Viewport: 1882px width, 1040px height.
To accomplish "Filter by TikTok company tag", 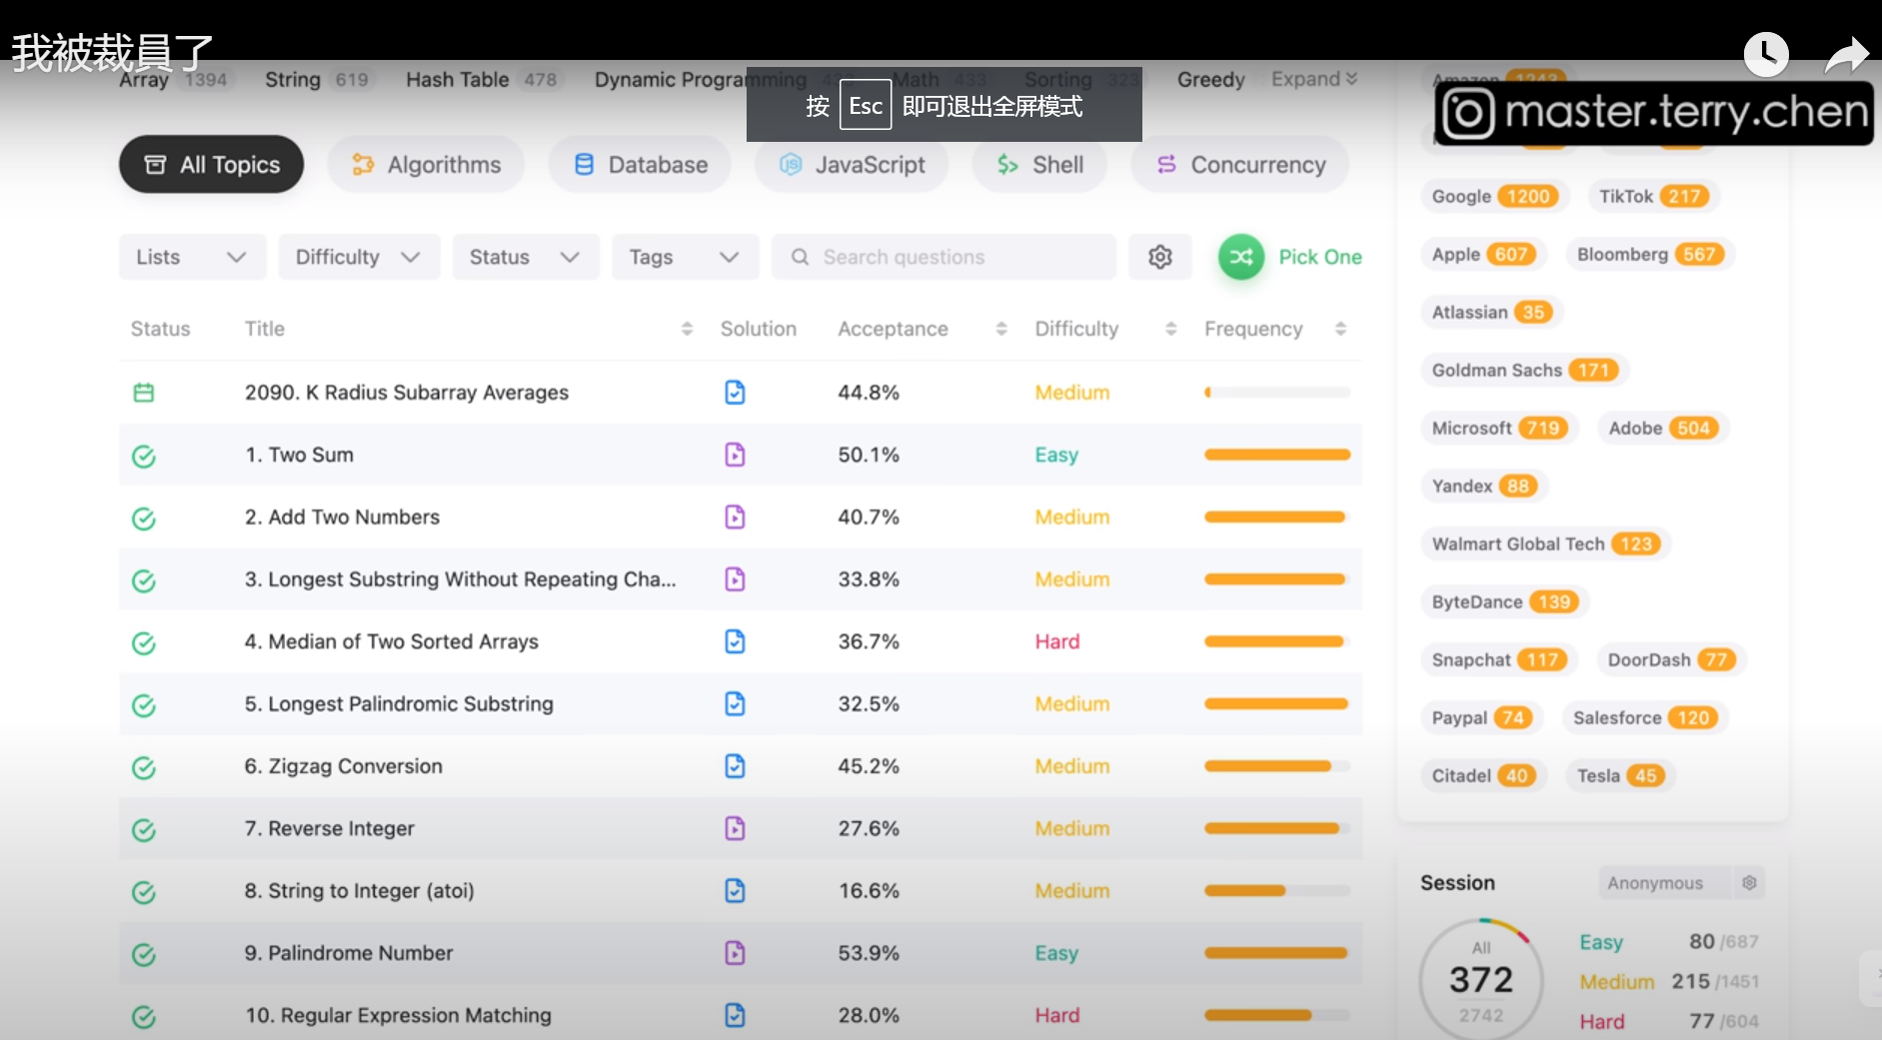I will [1654, 197].
